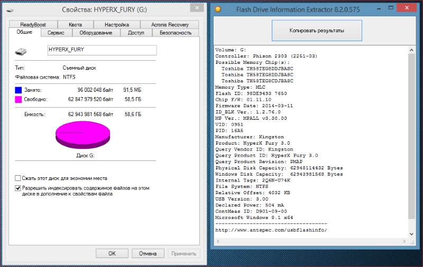
Task: Click OK in the Properties dialog
Action: click(112, 253)
